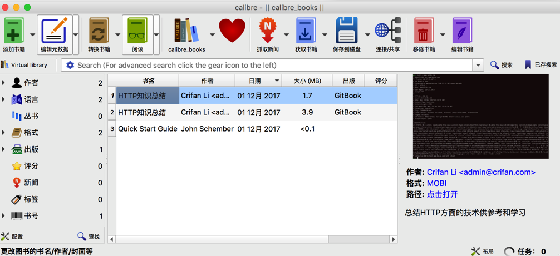Open the 连接/共享 connect share icon
Viewport: 560px width, 256px height.
point(388,31)
